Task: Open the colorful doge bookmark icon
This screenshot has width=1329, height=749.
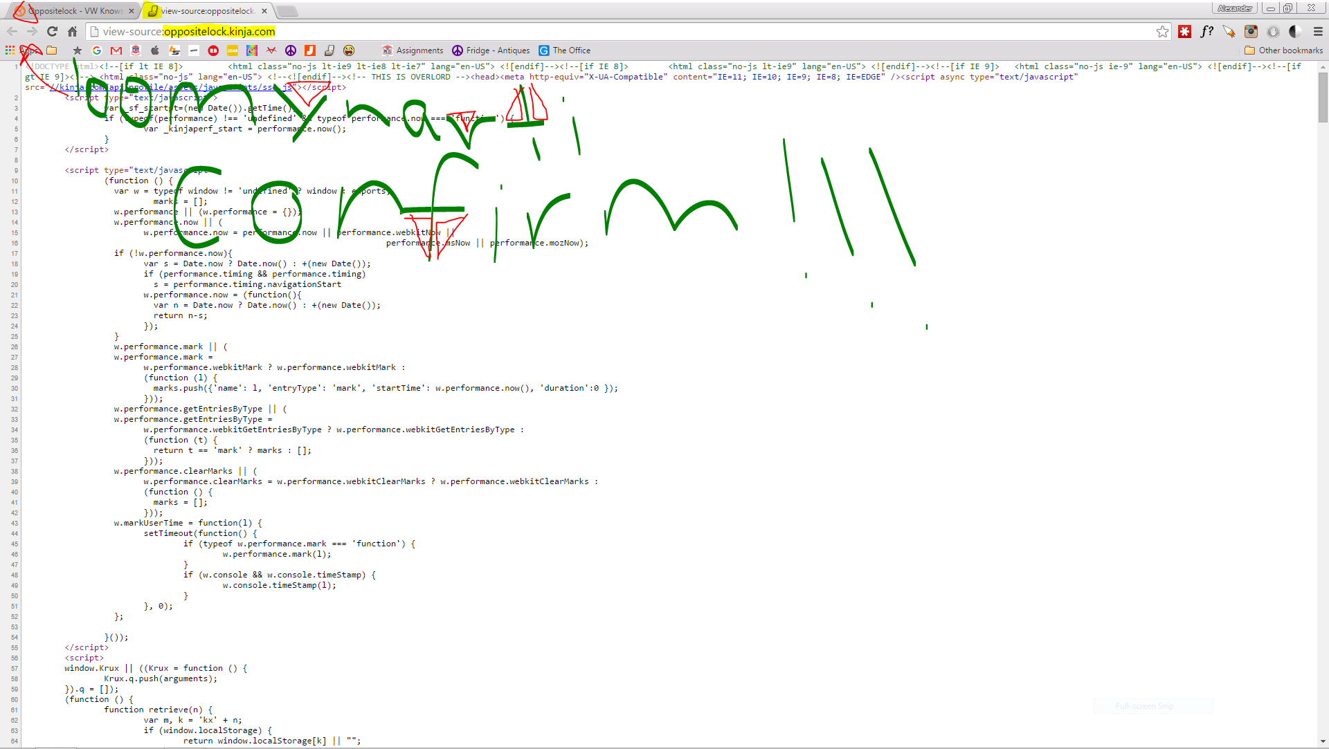Action: (x=252, y=50)
